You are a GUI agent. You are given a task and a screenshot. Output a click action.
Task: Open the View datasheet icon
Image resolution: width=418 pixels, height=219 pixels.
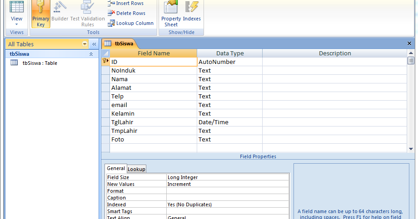(x=16, y=7)
